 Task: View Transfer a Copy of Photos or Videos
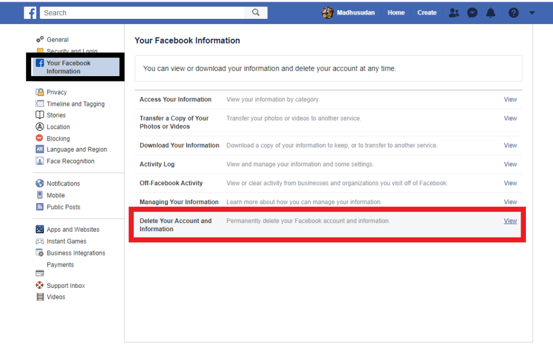(510, 118)
